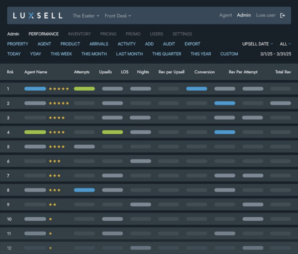The width and height of the screenshot is (298, 254).
Task: Open The Exeter property dropdown
Action: (x=86, y=16)
